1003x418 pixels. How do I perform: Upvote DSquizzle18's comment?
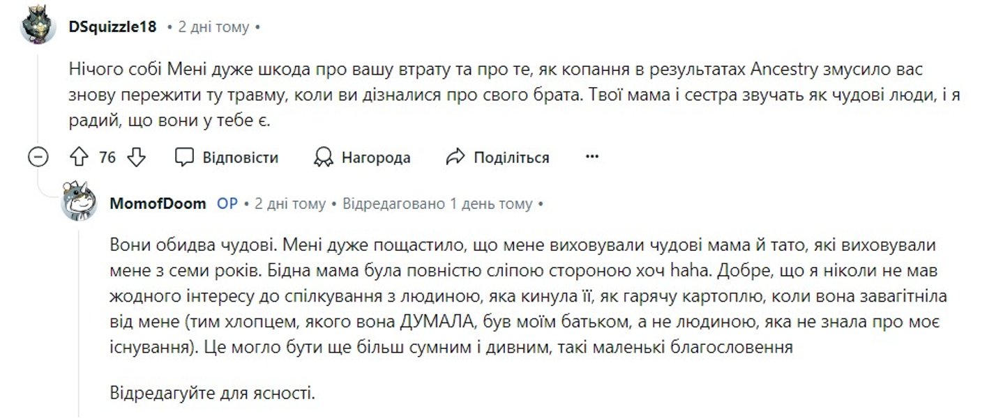tap(79, 157)
